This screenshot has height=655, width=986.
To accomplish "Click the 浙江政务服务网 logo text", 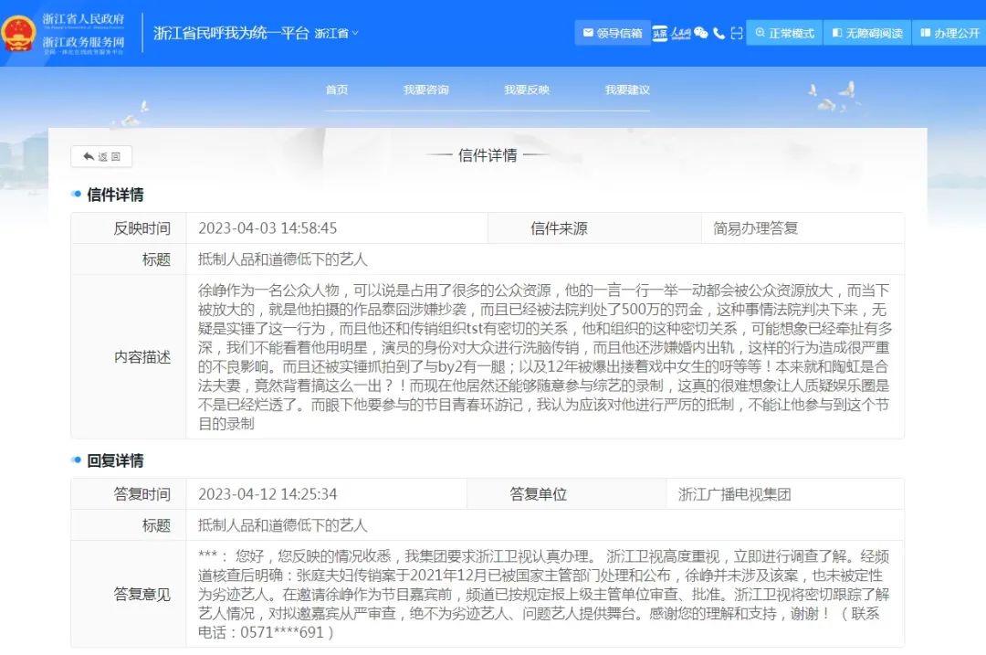I will (x=83, y=43).
